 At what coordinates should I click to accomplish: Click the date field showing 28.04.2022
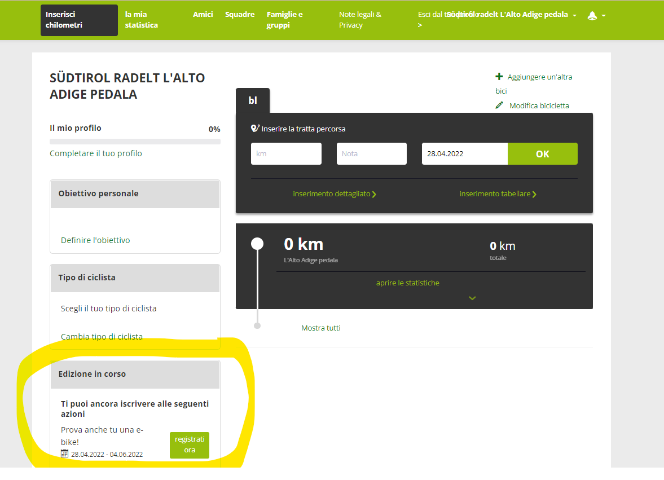point(464,153)
